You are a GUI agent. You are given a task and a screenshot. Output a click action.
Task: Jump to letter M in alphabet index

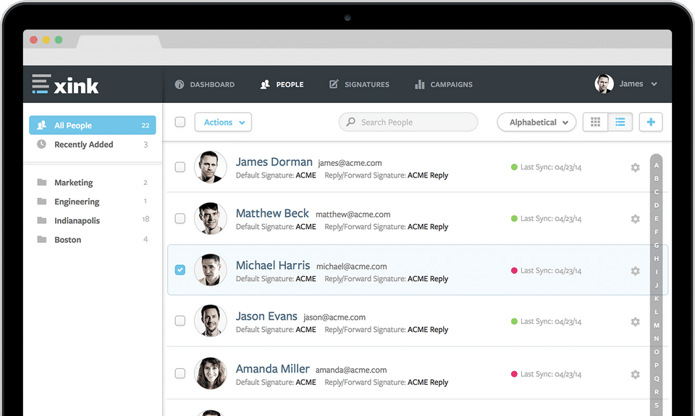(656, 325)
